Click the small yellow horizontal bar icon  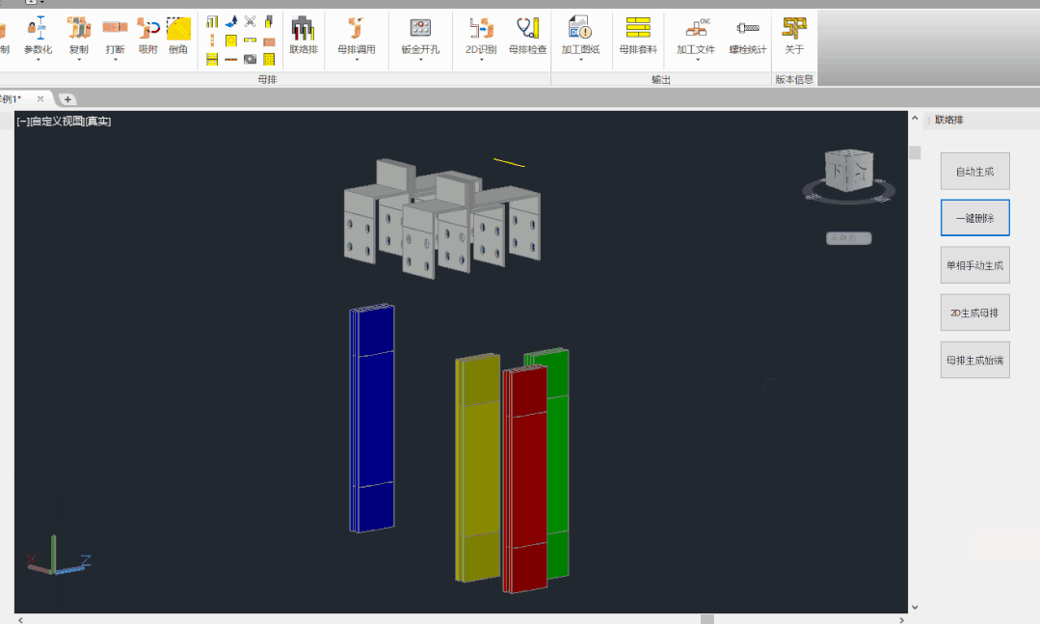pos(250,41)
